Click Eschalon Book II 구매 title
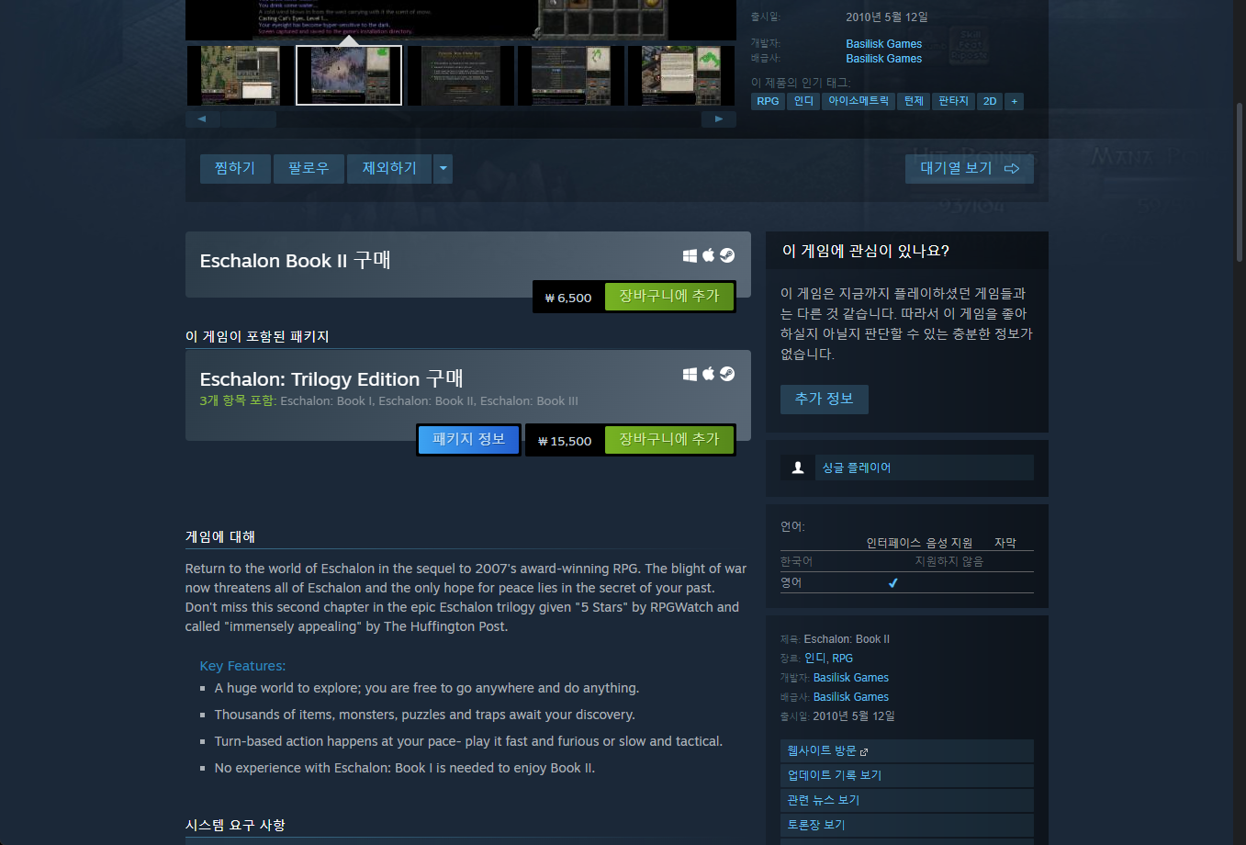Screen dimensions: 1246x845 (x=295, y=261)
